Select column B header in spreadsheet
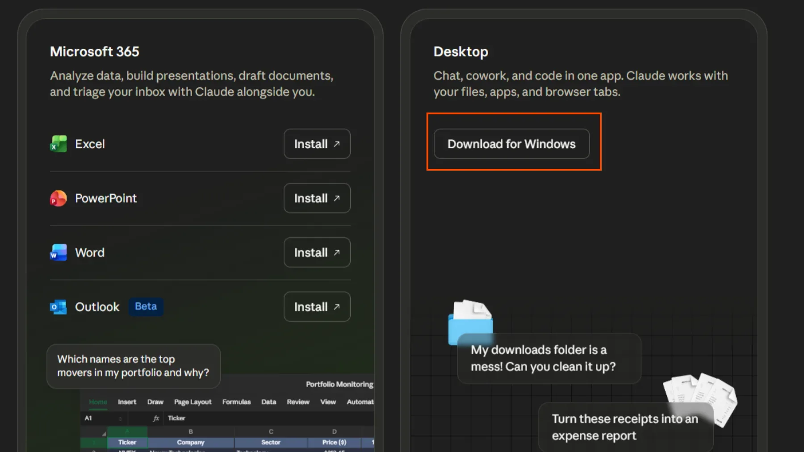This screenshot has width=804, height=452. pos(191,431)
